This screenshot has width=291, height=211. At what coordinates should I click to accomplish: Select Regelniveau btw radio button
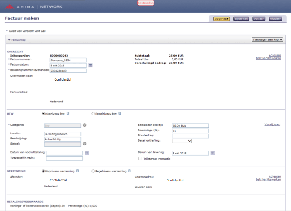tap(93, 114)
